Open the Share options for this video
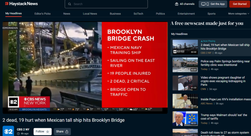Image resolution: width=251 pixels, height=136 pixels. point(62,131)
